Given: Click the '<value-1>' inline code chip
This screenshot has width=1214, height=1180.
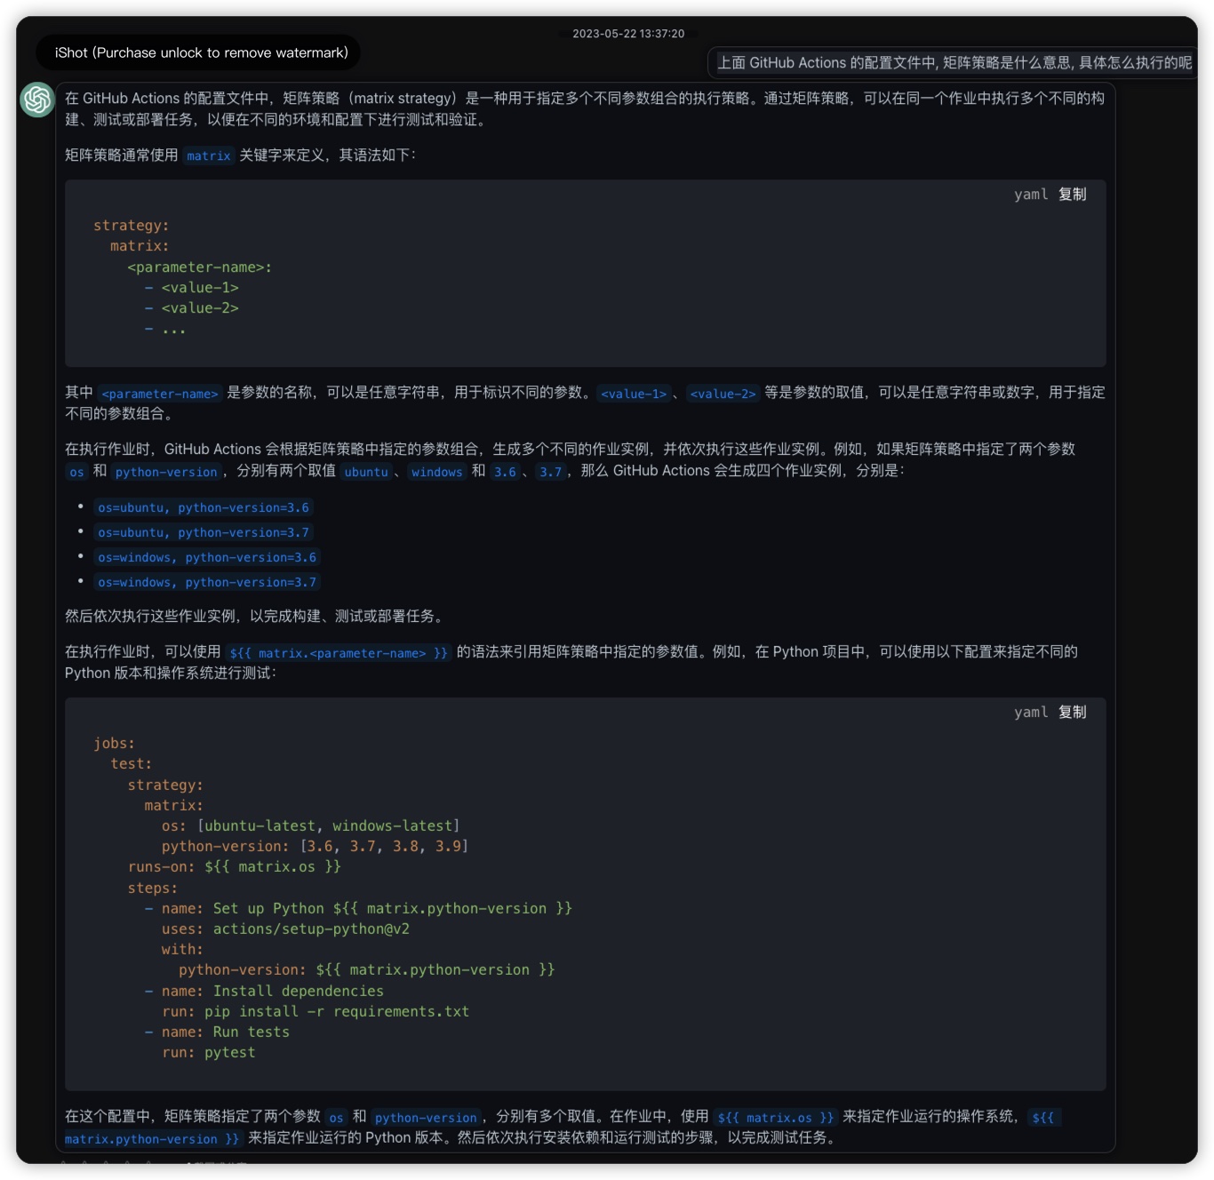Looking at the screenshot, I should tap(633, 394).
